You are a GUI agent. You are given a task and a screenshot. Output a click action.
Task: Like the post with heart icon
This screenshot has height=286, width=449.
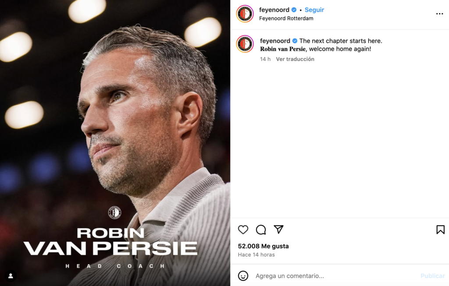243,230
